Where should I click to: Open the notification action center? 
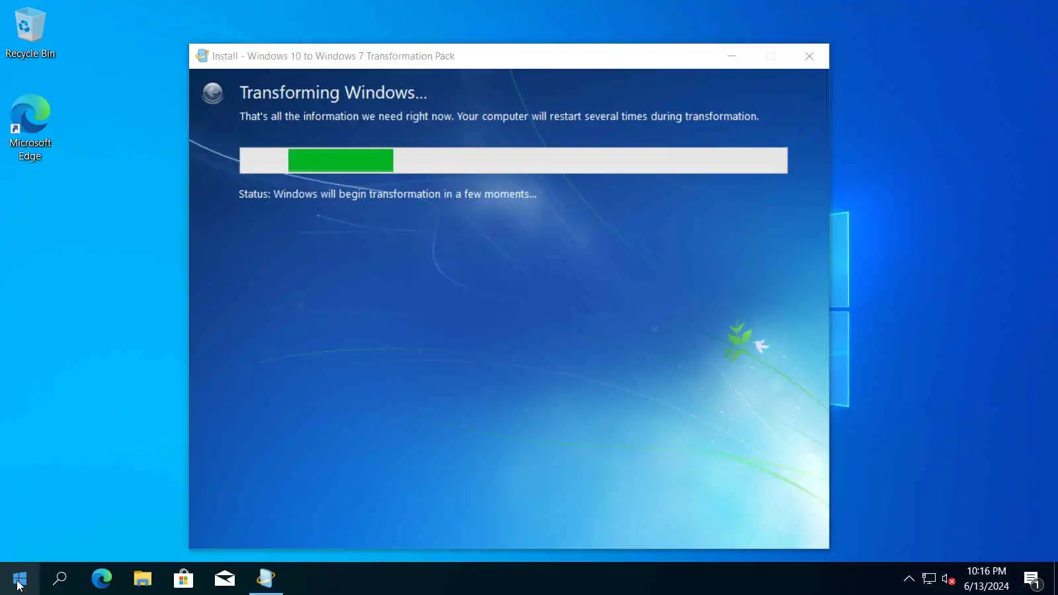(1033, 580)
